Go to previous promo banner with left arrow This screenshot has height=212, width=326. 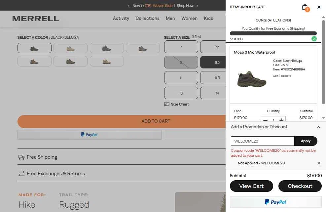(129, 6)
